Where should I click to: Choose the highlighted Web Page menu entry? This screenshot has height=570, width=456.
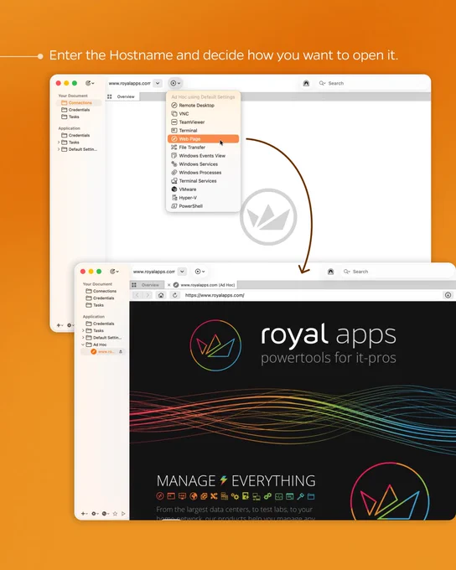(203, 139)
